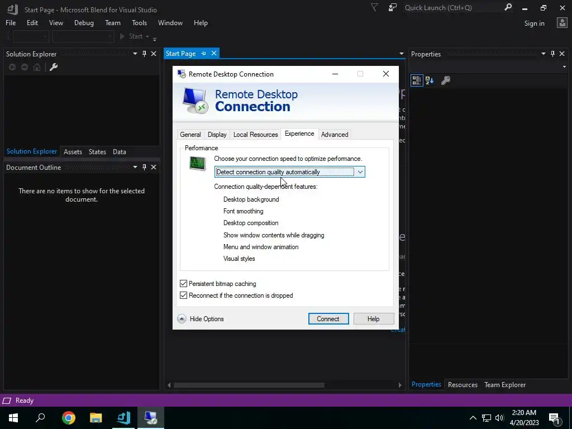Image resolution: width=572 pixels, height=429 pixels.
Task: Click the Sign in link
Action: coord(534,23)
